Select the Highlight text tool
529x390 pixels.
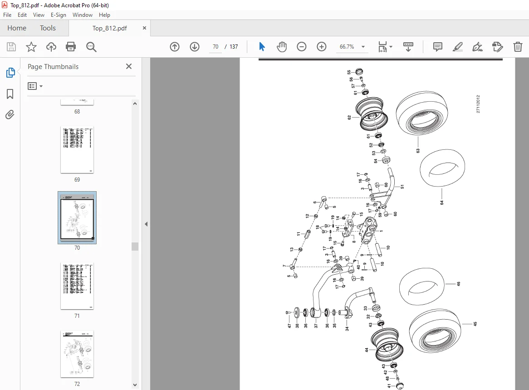(457, 47)
